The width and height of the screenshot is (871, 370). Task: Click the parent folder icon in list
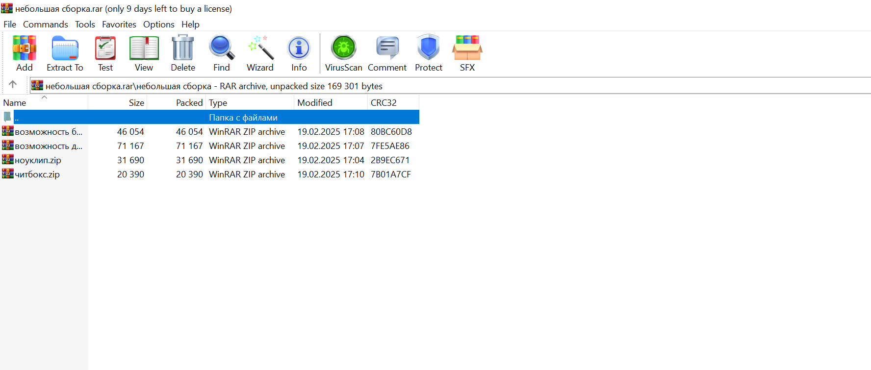tap(7, 117)
